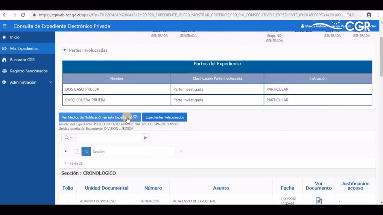Collapse the Partes Involucradas section
Viewport: 383px width, 215px height.
click(x=65, y=50)
